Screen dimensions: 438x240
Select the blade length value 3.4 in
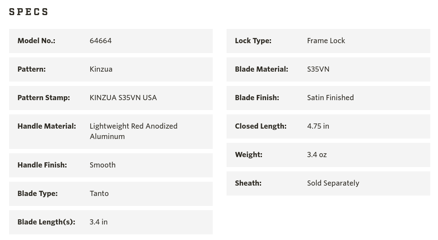pyautogui.click(x=98, y=222)
